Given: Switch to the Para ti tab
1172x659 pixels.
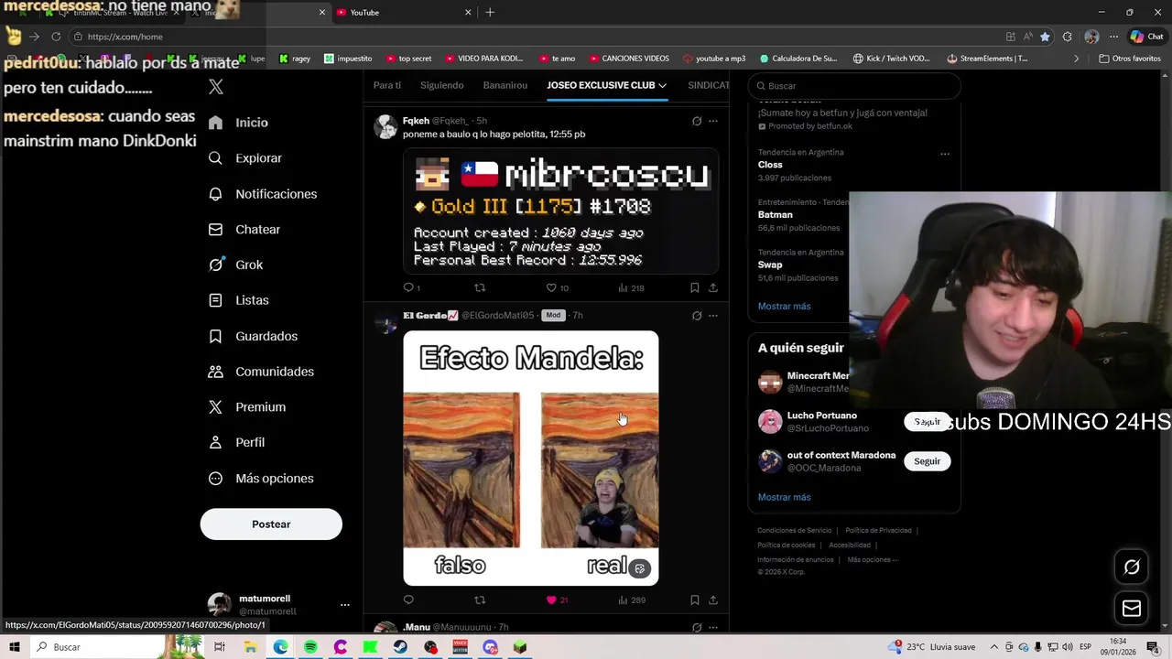Looking at the screenshot, I should coord(387,85).
